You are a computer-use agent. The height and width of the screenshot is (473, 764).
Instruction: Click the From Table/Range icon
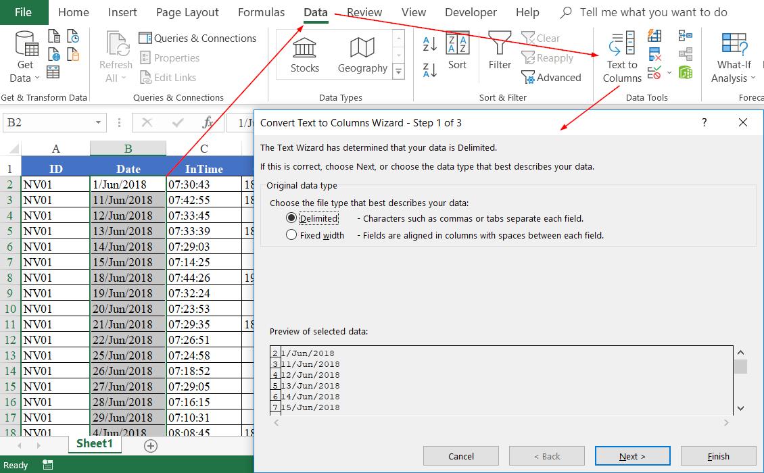(53, 72)
